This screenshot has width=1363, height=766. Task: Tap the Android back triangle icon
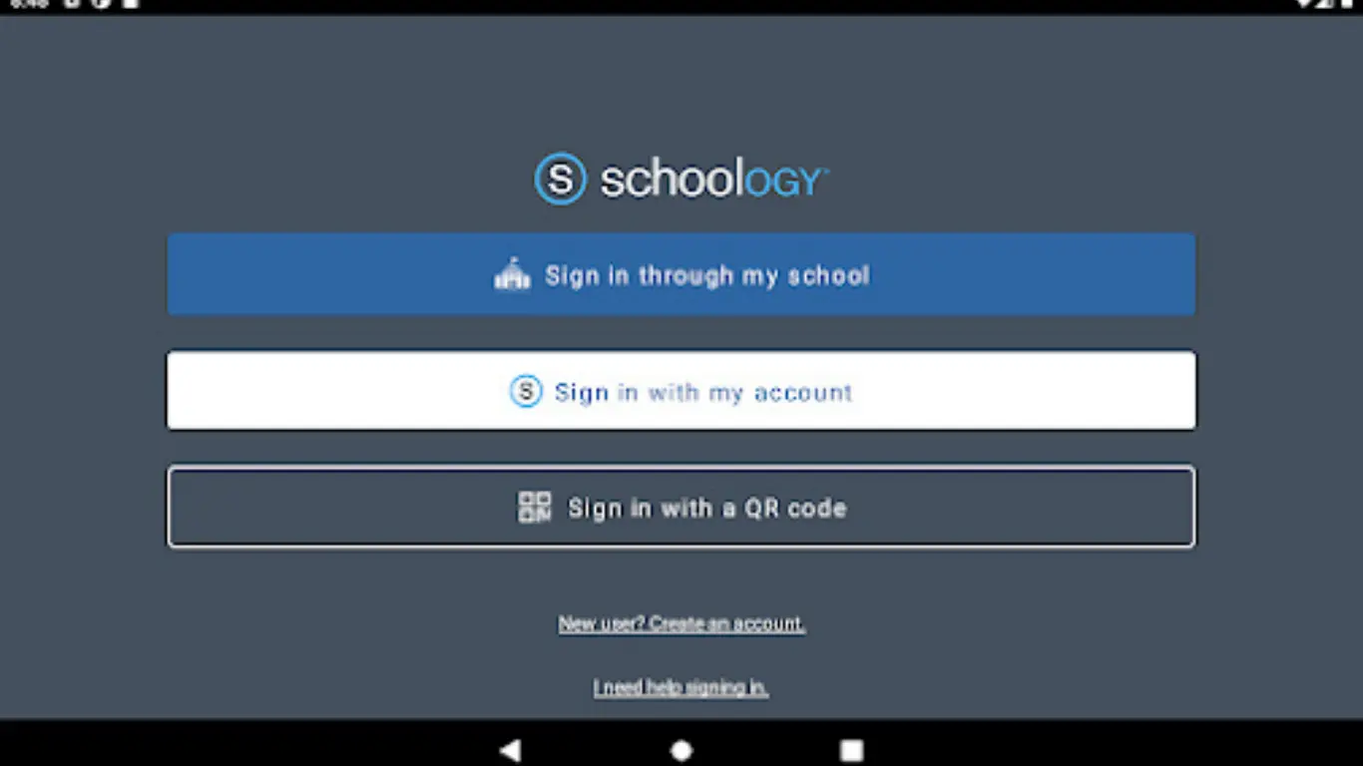click(510, 749)
